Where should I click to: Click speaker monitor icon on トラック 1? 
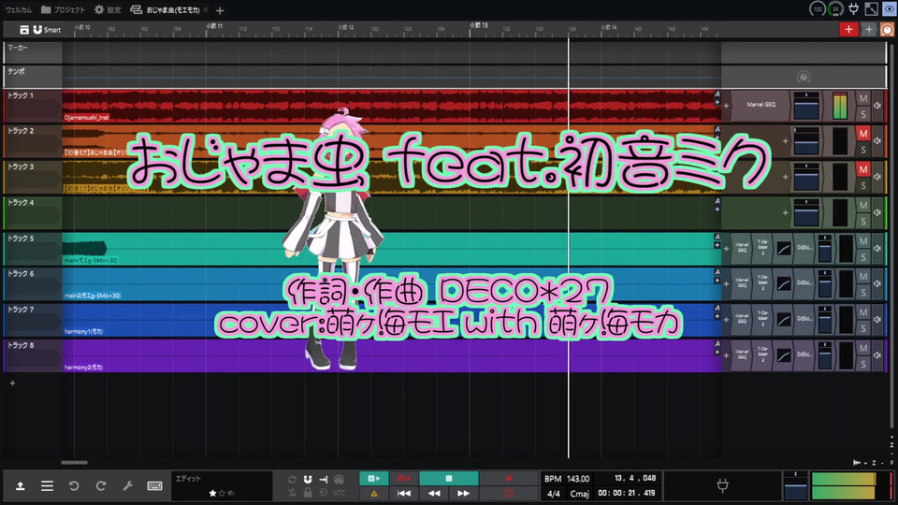pyautogui.click(x=877, y=106)
